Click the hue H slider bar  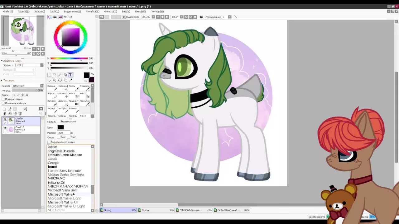(x=69, y=58)
